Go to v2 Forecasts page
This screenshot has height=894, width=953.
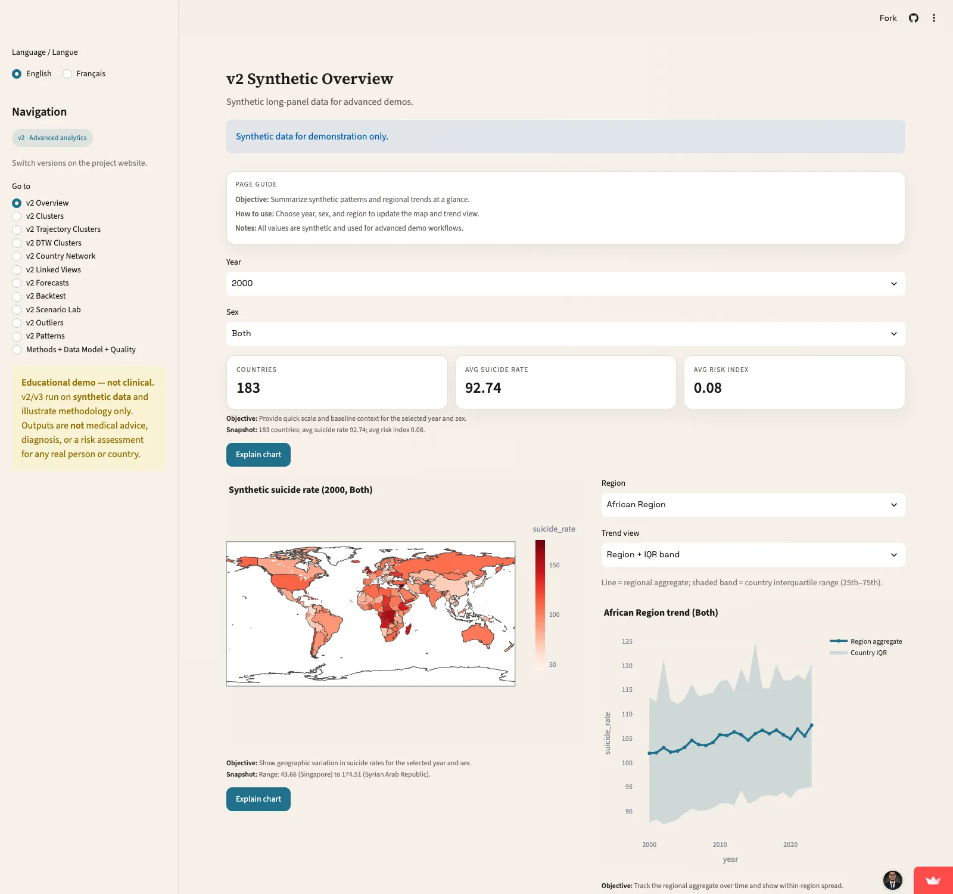coord(41,283)
